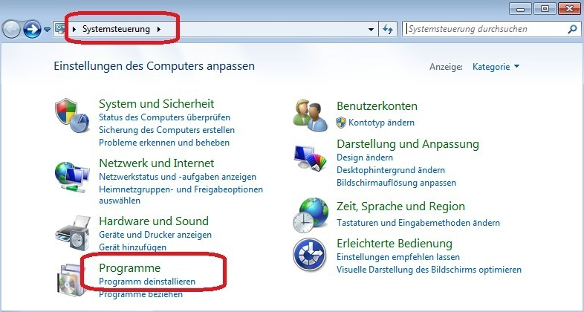Screen dimensions: 584x312
Task: Click Geräte und Drucker anzeigen
Action: (155, 235)
